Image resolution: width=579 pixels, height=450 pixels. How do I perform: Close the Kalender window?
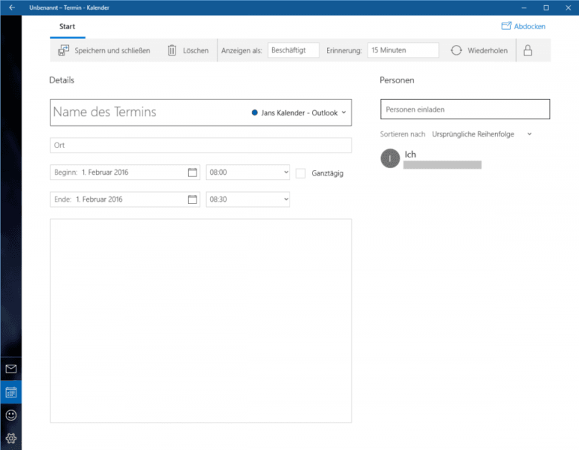(568, 7)
